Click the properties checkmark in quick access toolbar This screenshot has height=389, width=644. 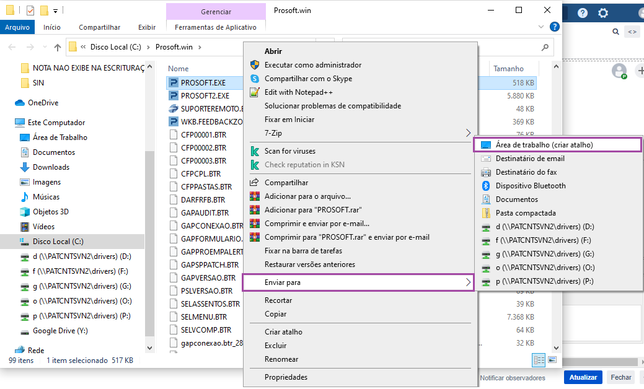coord(30,11)
